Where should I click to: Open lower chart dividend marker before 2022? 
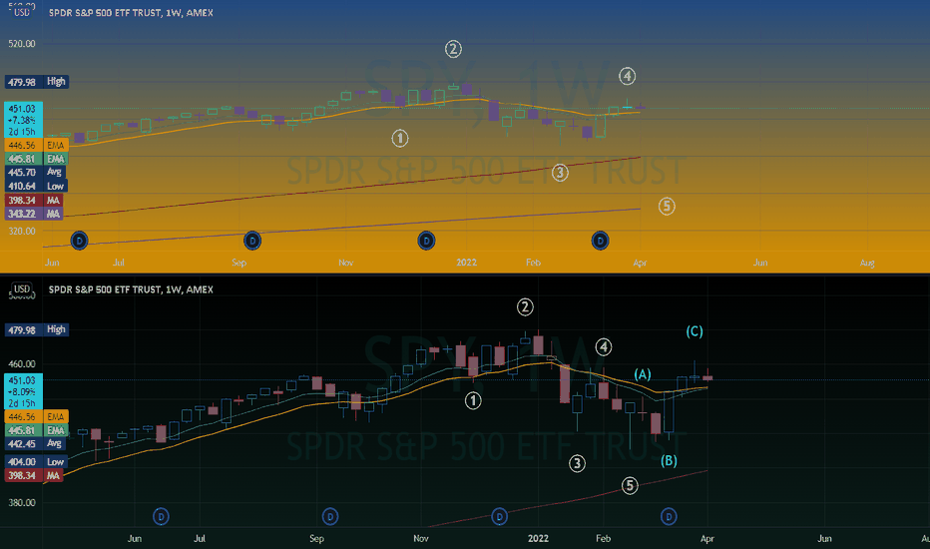(x=499, y=517)
